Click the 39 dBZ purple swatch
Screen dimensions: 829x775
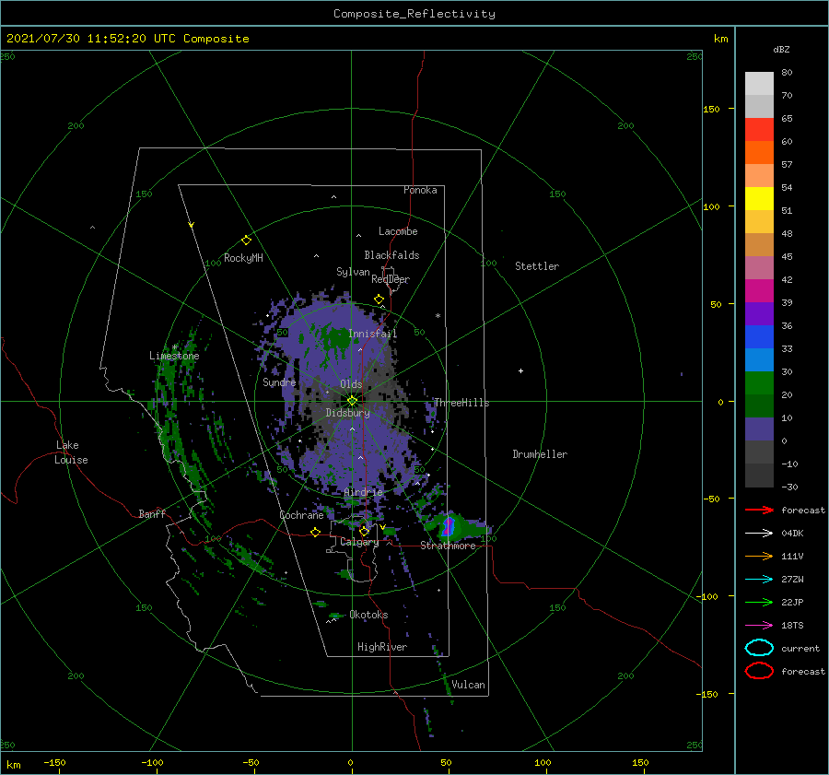coord(759,313)
